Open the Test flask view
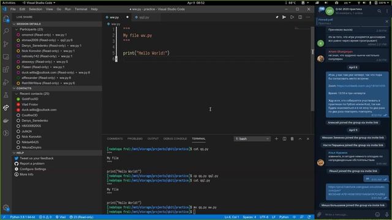 (x=6, y=95)
